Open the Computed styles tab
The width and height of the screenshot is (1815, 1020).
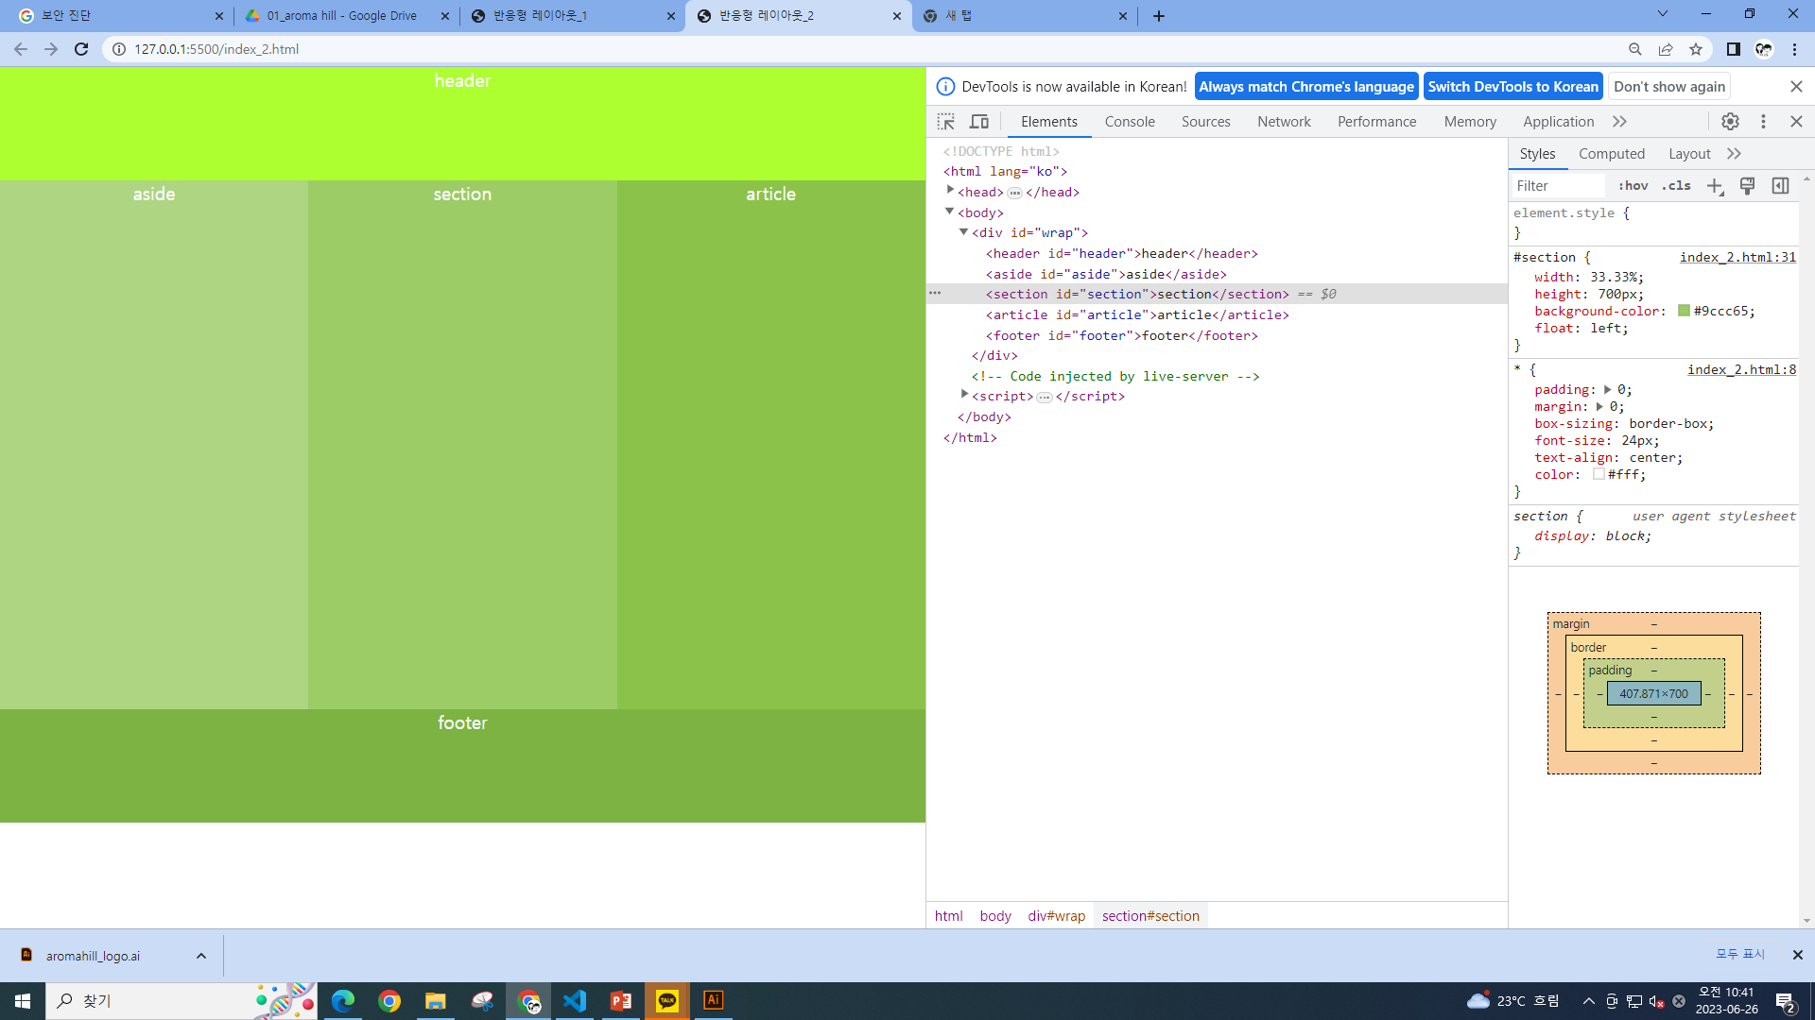pyautogui.click(x=1611, y=154)
